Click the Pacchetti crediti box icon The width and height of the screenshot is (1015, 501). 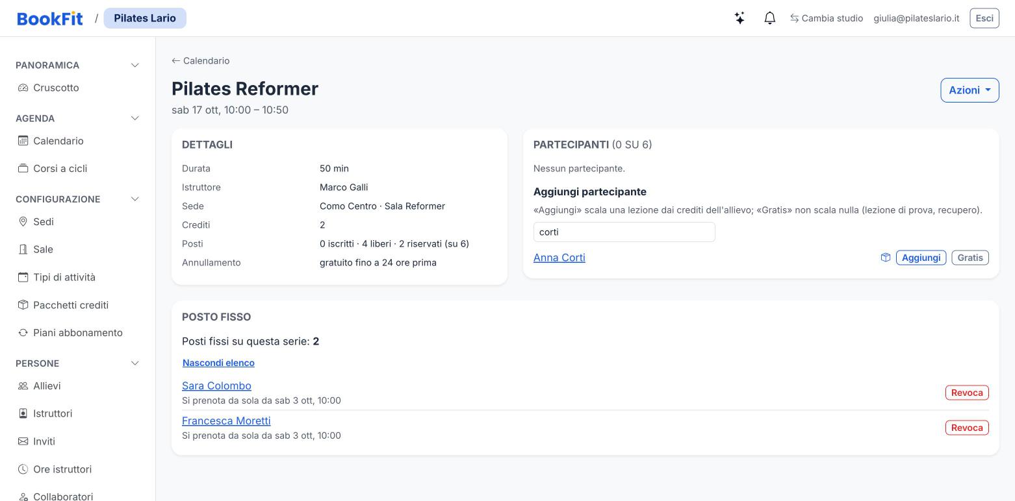click(23, 305)
